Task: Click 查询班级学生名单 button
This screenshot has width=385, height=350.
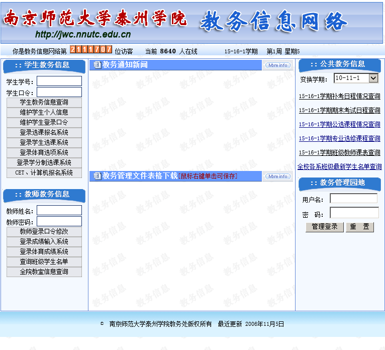Action: (44, 262)
